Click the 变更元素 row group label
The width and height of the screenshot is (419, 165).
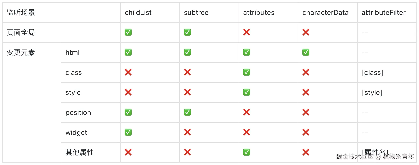pyautogui.click(x=21, y=53)
